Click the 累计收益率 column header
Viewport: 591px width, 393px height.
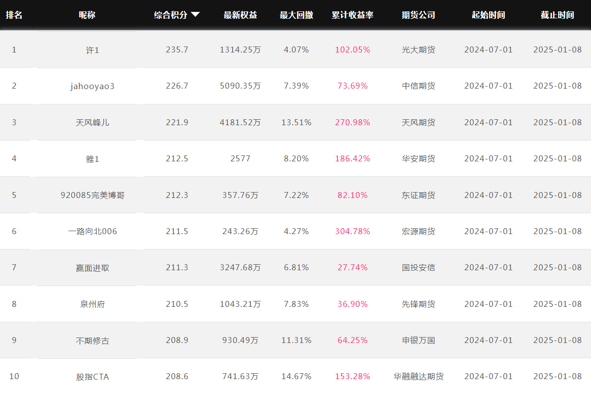point(353,15)
